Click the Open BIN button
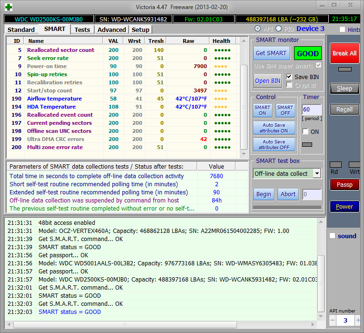This screenshot has height=333, width=364. point(267,81)
